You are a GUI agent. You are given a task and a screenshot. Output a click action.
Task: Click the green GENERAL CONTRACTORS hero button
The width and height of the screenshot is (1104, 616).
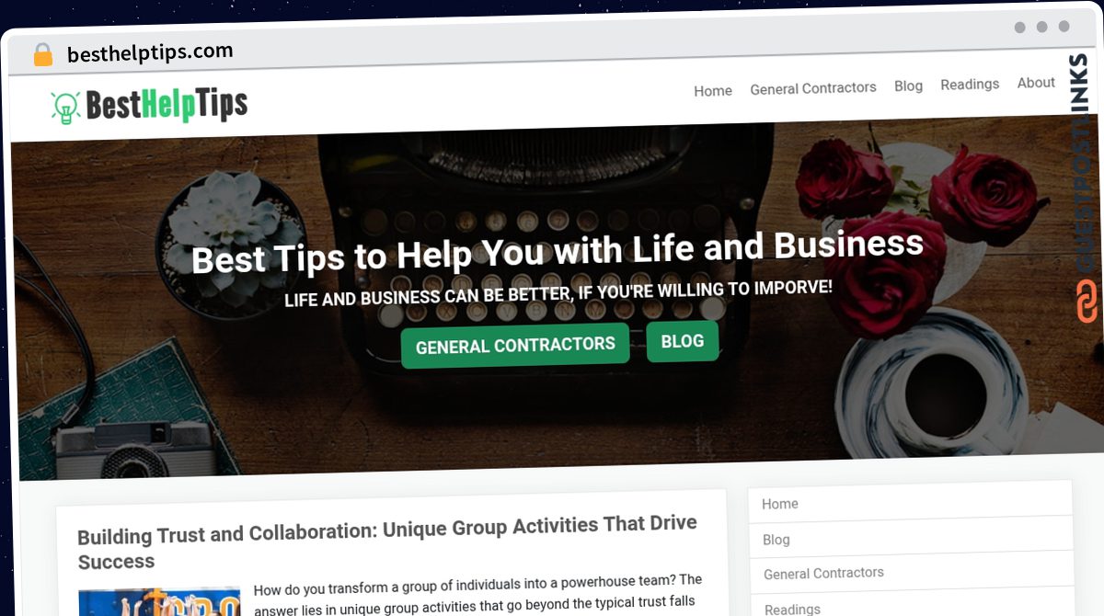click(x=515, y=346)
